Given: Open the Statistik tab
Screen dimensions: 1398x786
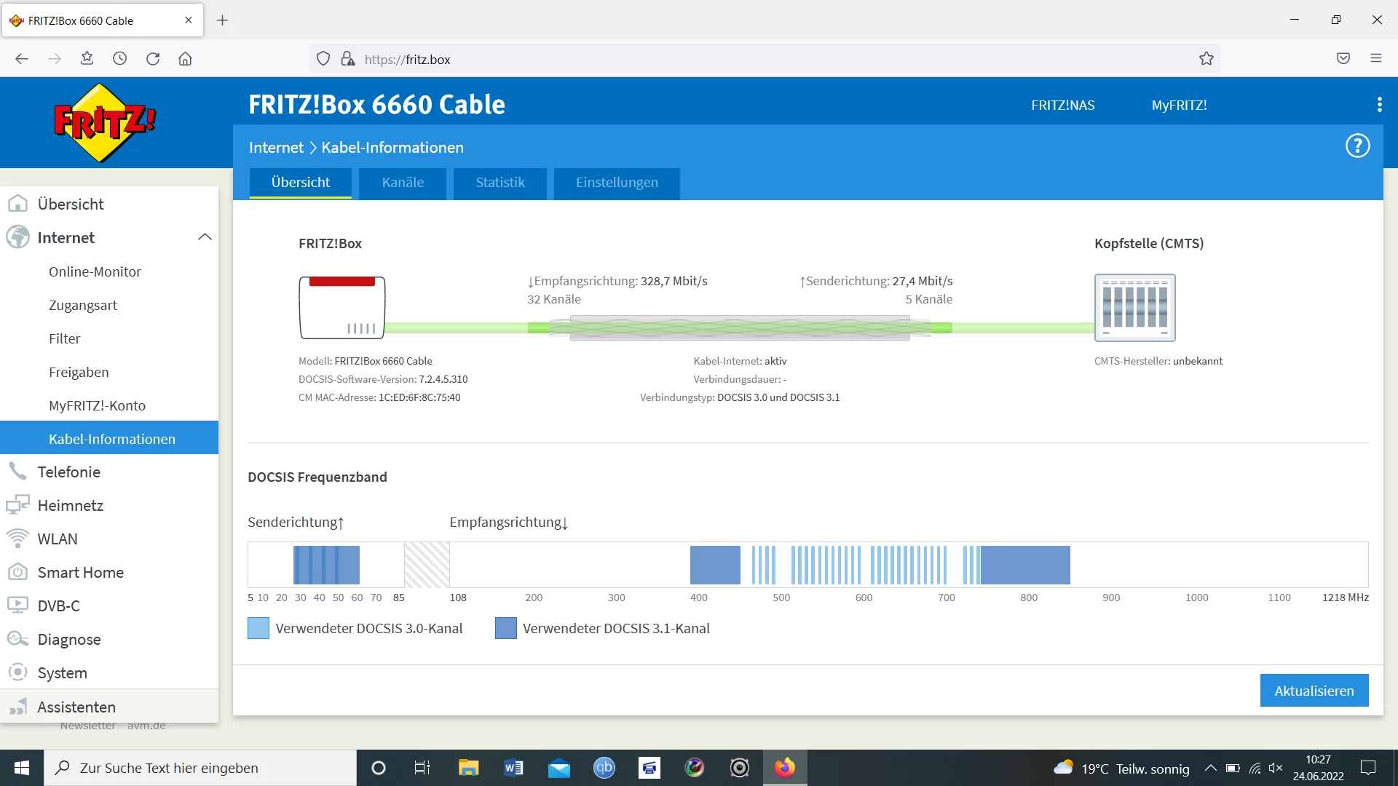Looking at the screenshot, I should [x=499, y=183].
